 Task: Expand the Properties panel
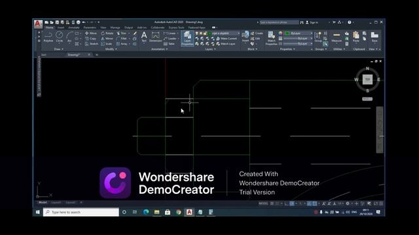coord(287,50)
